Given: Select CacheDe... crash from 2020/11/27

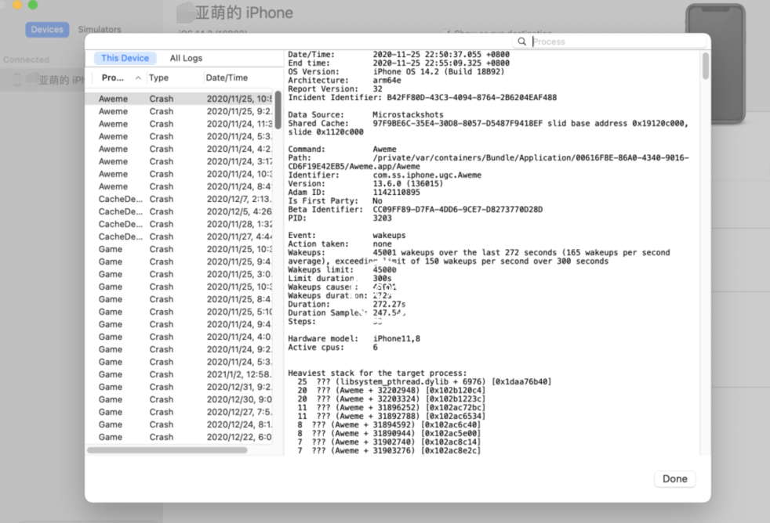Looking at the screenshot, I should [180, 236].
